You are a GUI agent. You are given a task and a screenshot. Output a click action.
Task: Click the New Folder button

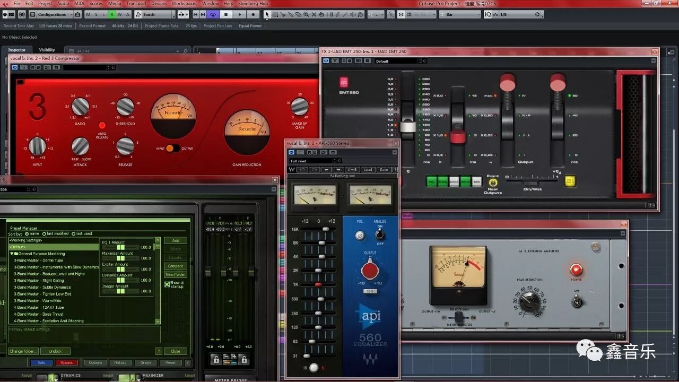[x=175, y=274]
